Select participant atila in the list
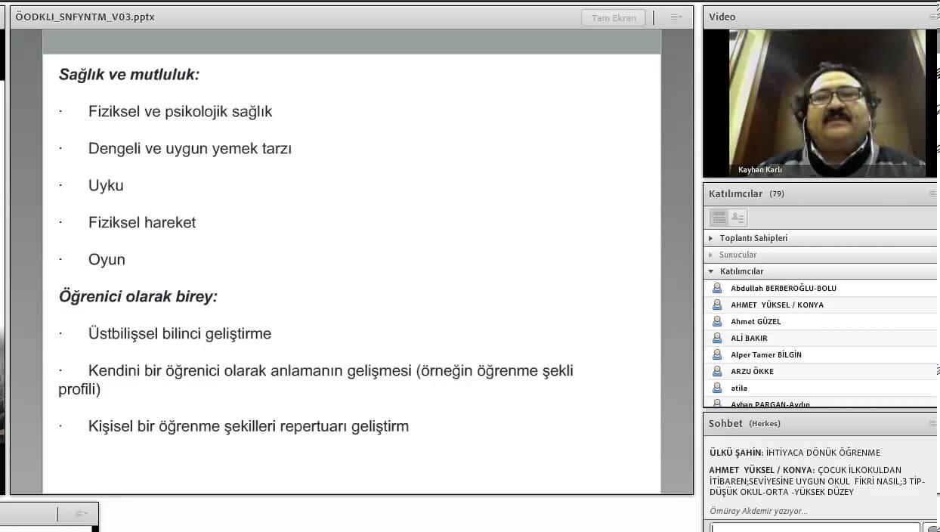Screen dimensions: 940x532 [738, 388]
